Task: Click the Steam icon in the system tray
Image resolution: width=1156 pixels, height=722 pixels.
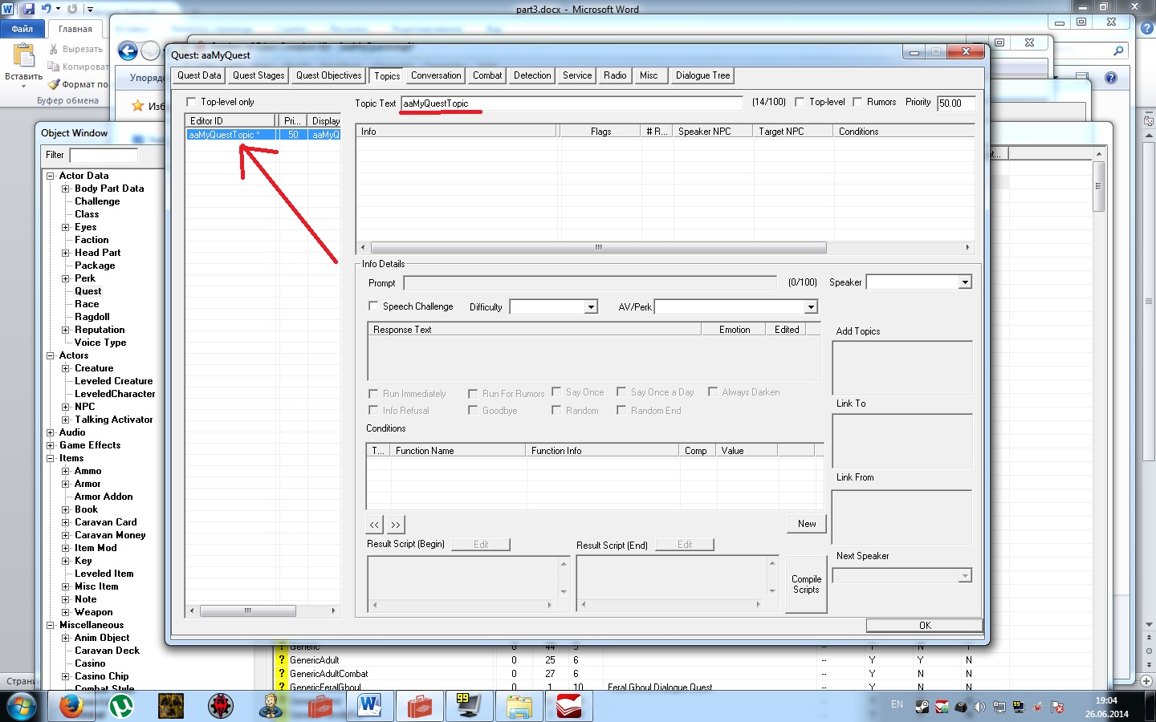Action: (x=922, y=707)
